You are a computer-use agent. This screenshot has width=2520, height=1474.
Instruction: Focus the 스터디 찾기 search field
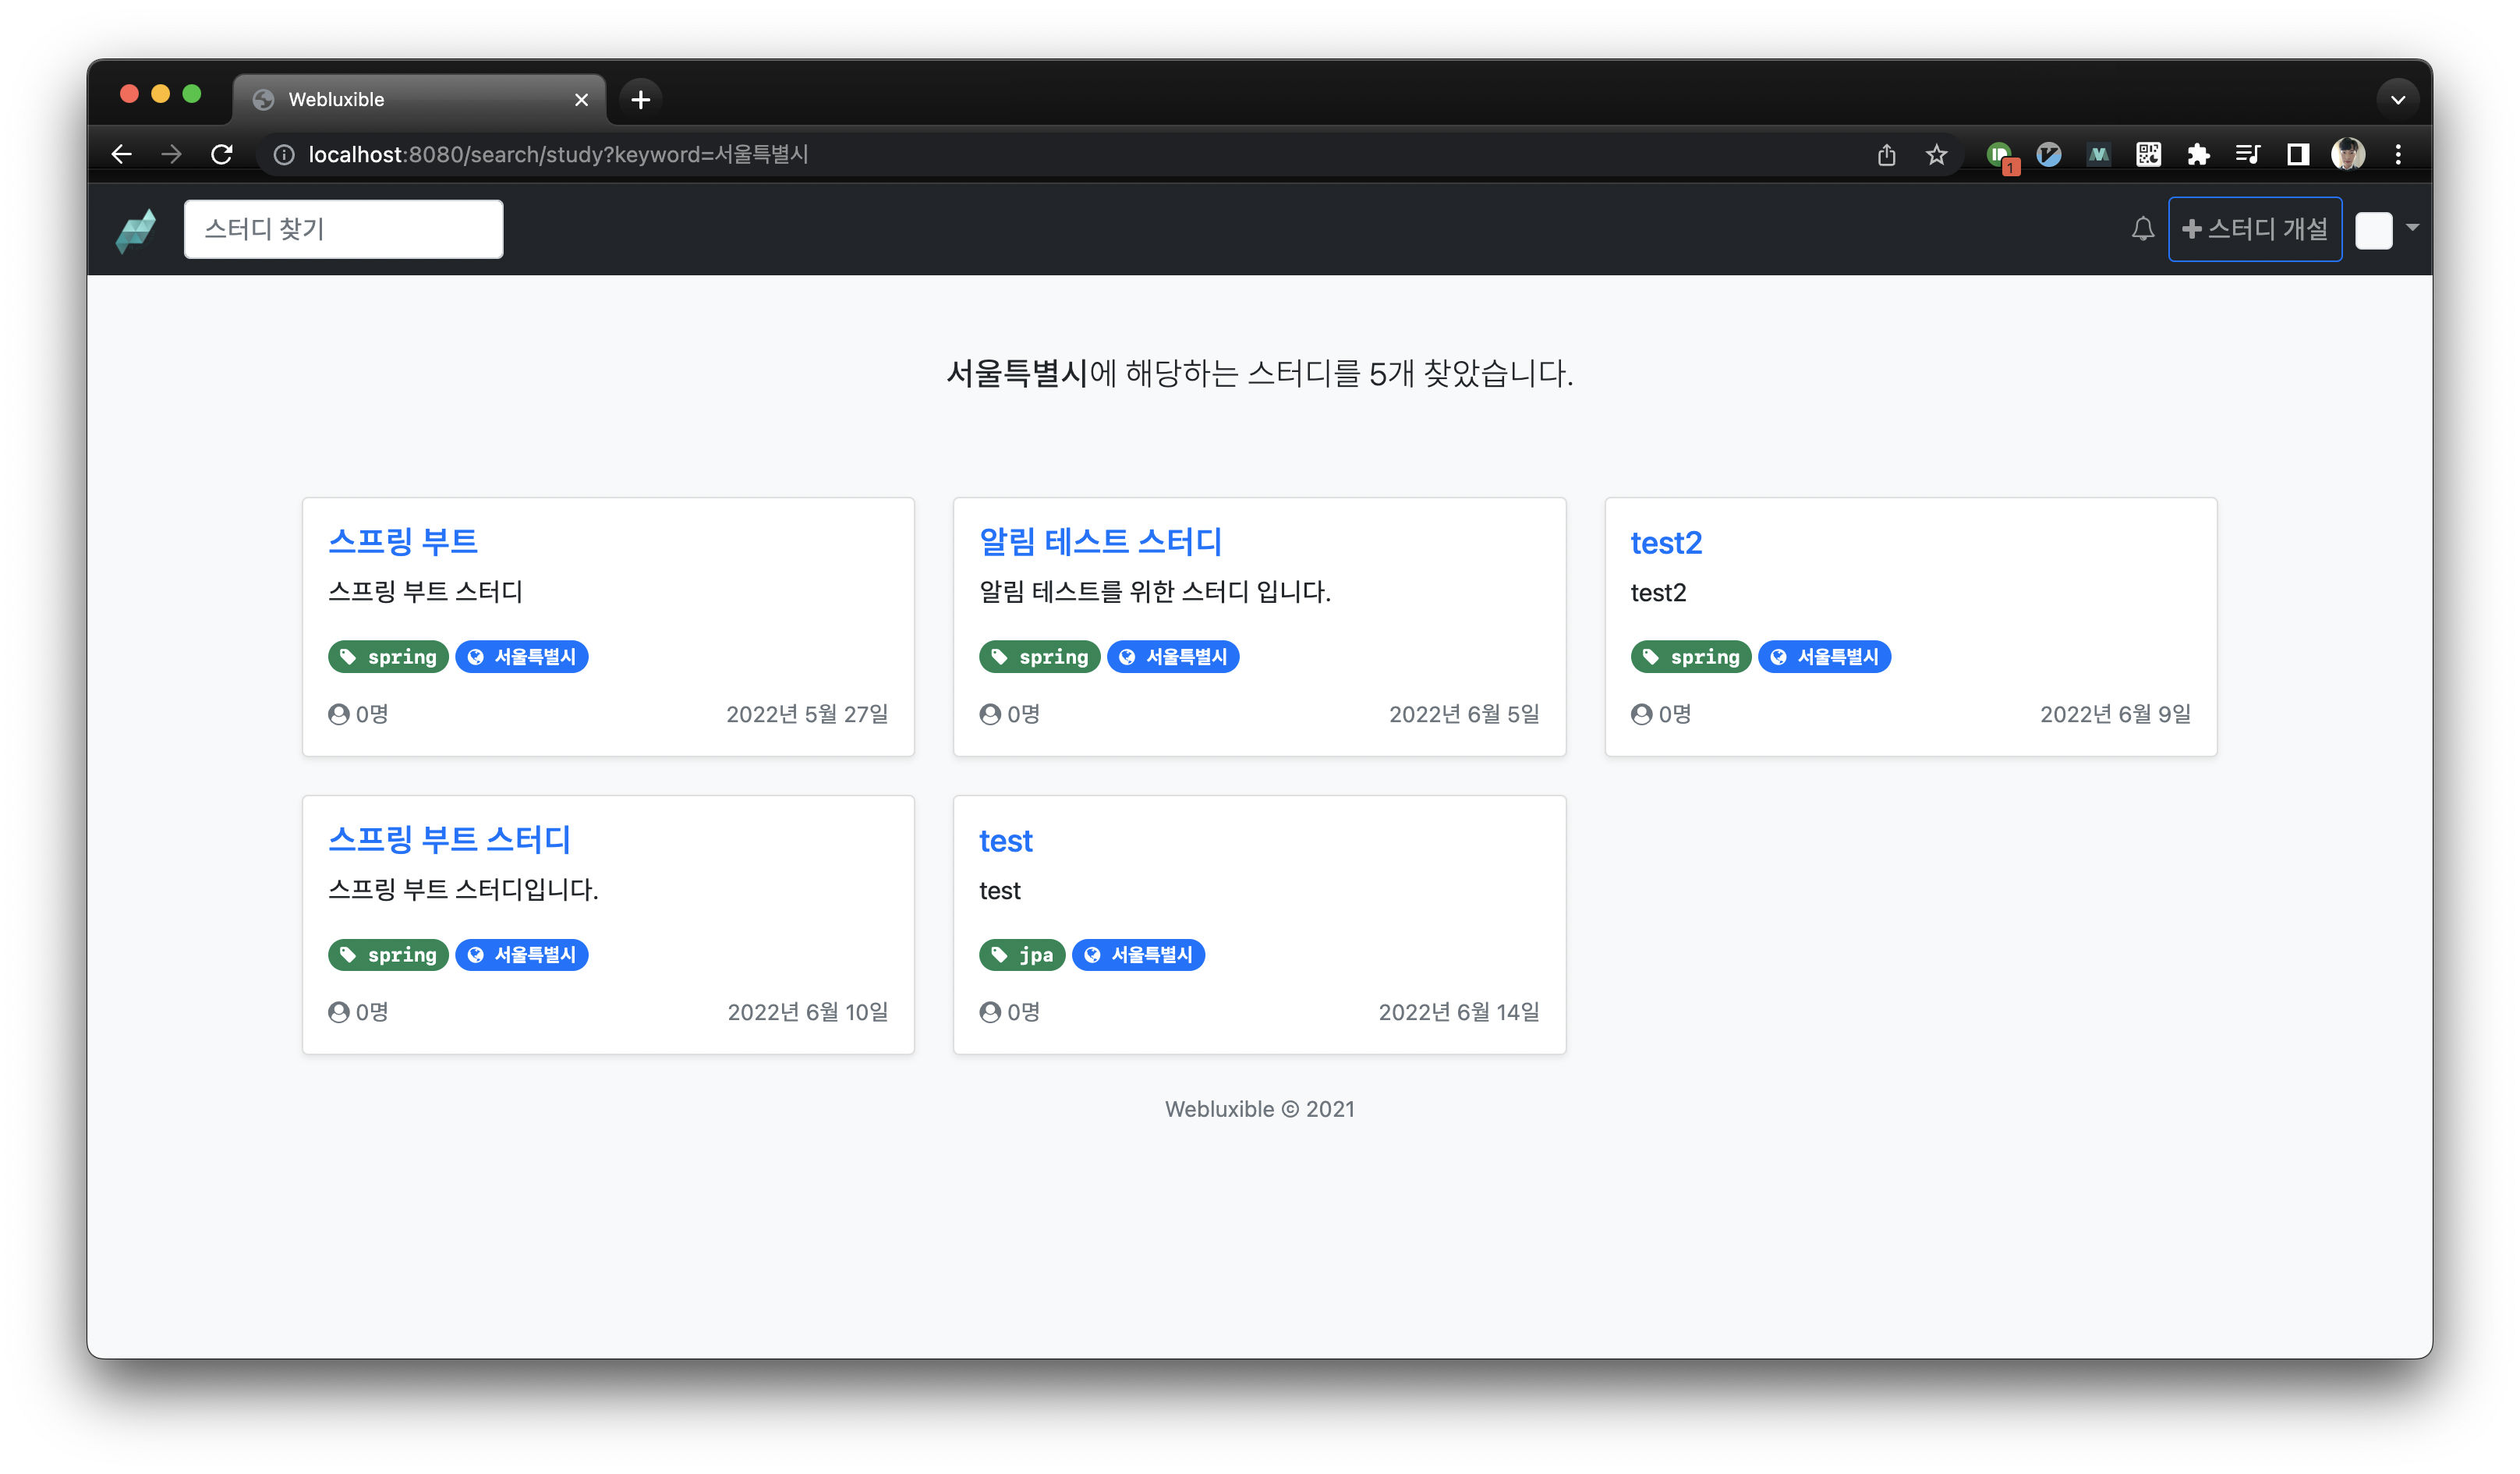[x=343, y=229]
